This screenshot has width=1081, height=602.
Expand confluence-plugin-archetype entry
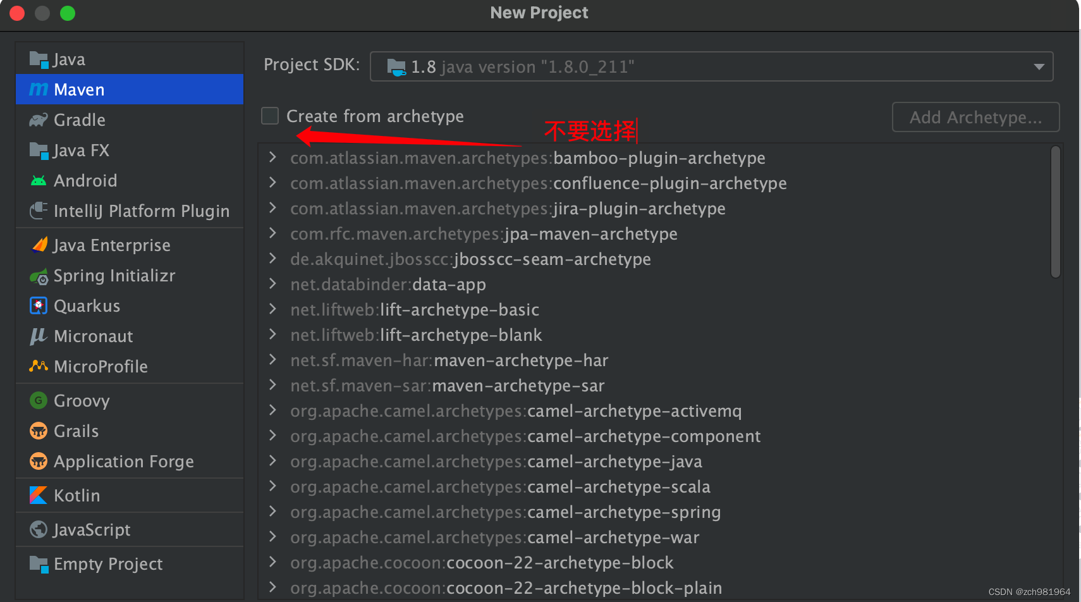click(x=272, y=182)
